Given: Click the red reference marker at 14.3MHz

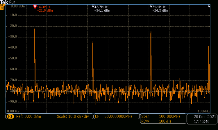Looking at the screenshot, I should [35, 6].
